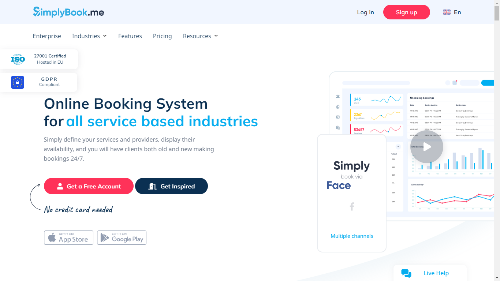Click Get a Free Account button
Viewport: 500px width, 281px height.
tap(89, 186)
